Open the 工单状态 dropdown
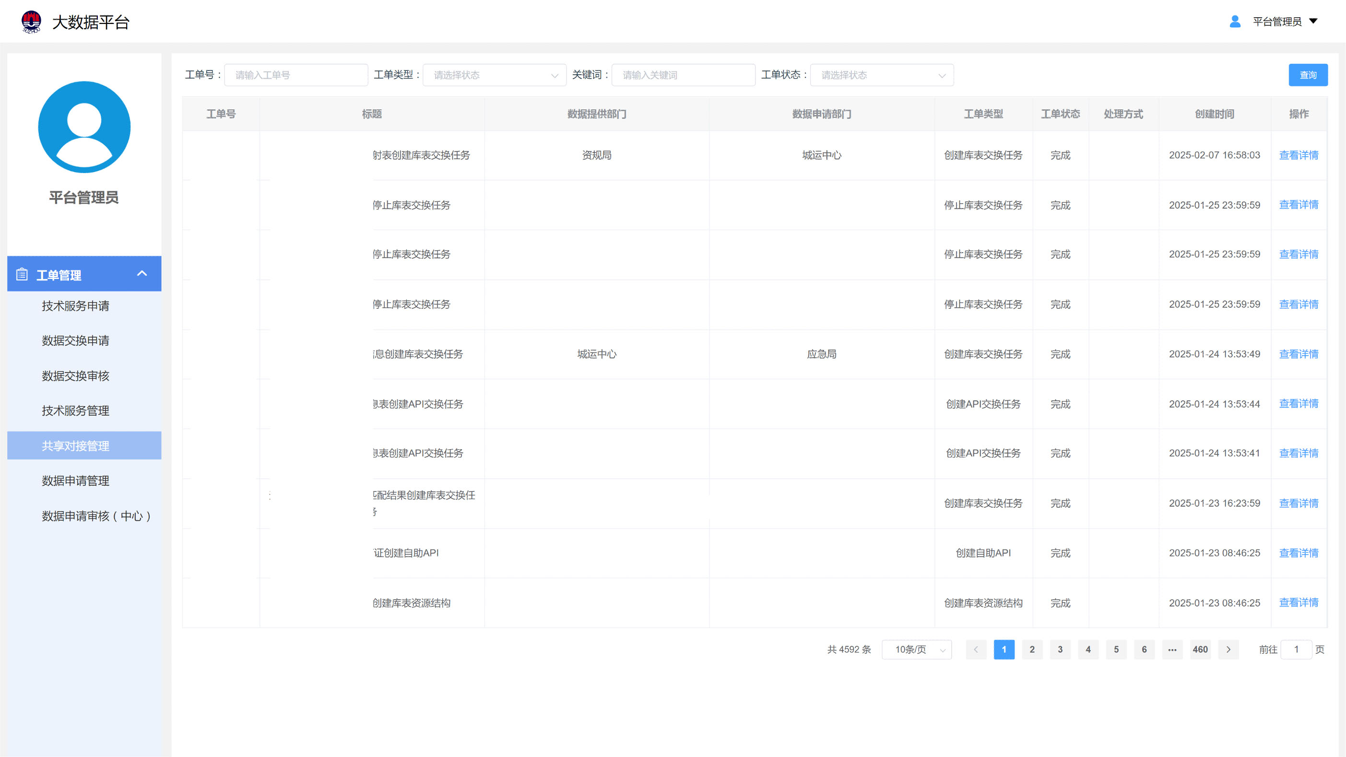 pos(882,75)
